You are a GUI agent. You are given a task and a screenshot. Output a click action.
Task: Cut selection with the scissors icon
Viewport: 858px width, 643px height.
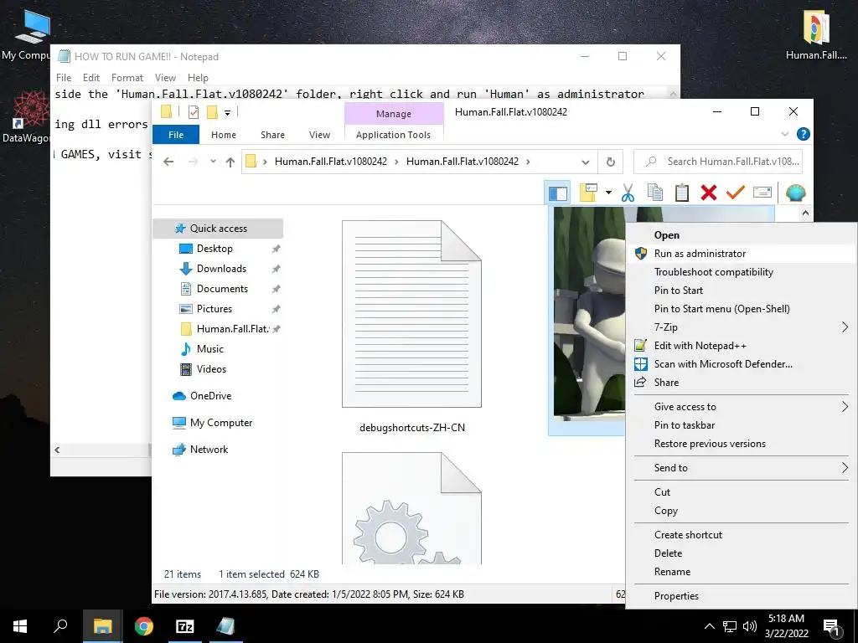click(x=628, y=193)
